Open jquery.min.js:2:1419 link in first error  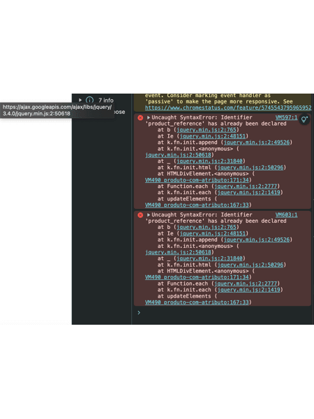(x=249, y=193)
